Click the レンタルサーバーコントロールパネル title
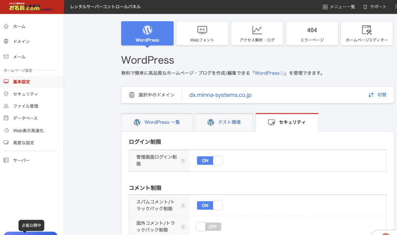Viewport: 397px width, 235px height. pyautogui.click(x=105, y=7)
